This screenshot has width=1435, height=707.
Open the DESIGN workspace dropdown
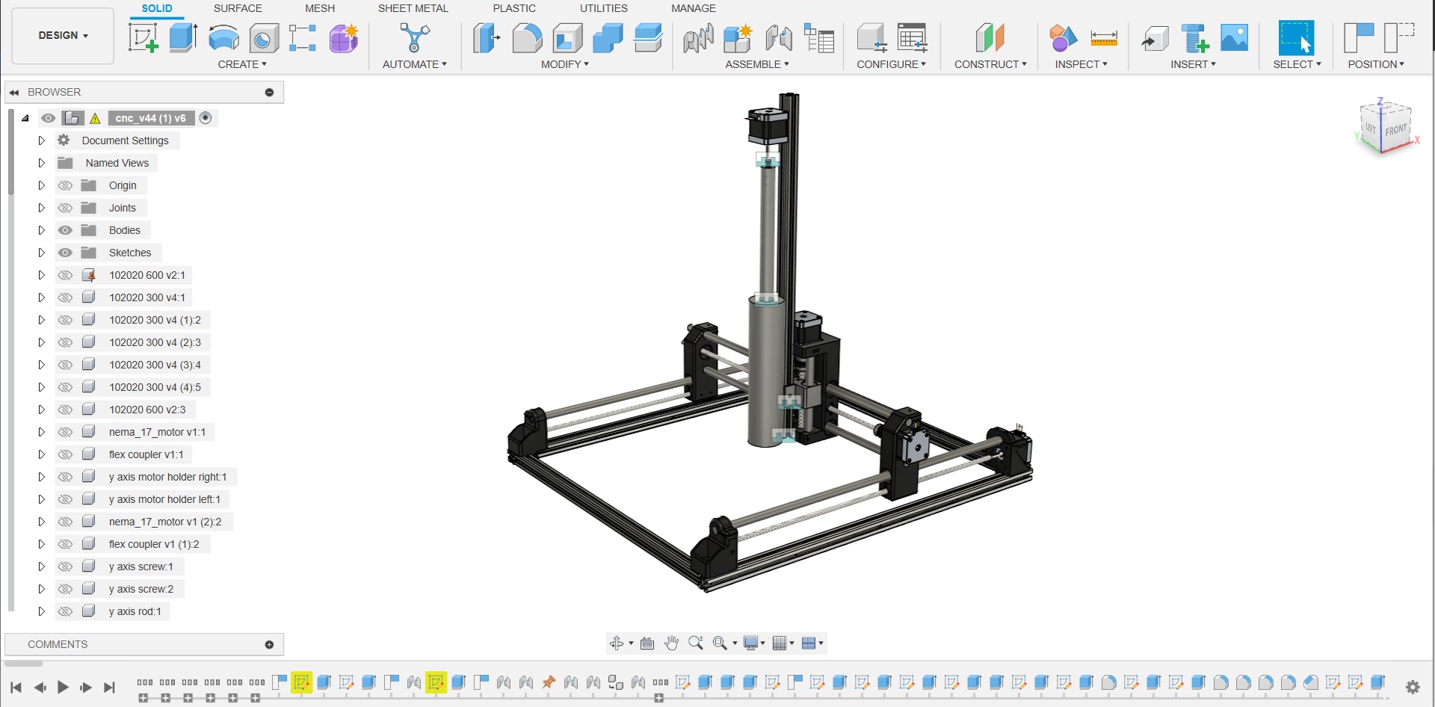click(x=64, y=35)
